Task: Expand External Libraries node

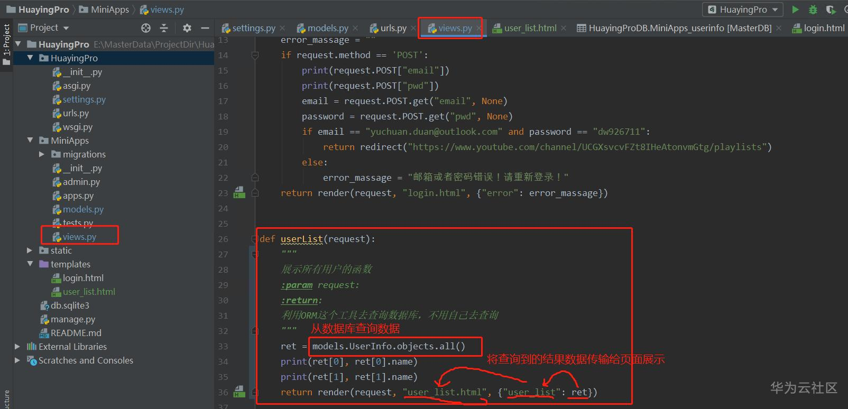Action: [x=17, y=346]
